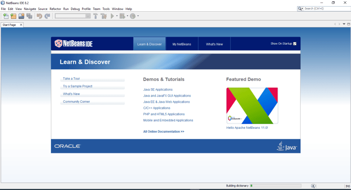Click the Java logo in footer
This screenshot has height=190, width=351.
(287, 146)
